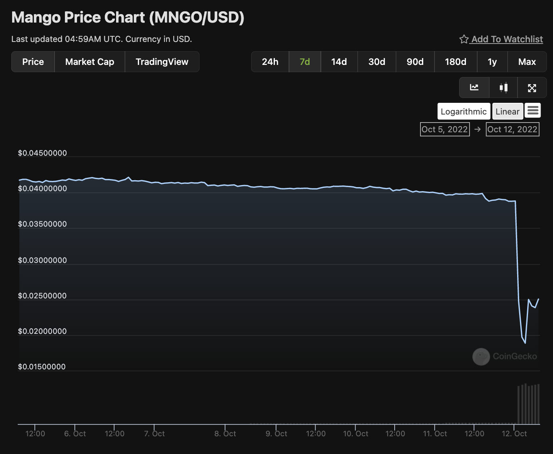Open the chart hamburger menu

(x=533, y=110)
